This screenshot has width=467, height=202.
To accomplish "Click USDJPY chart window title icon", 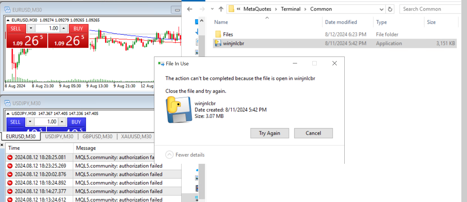I will (7, 103).
